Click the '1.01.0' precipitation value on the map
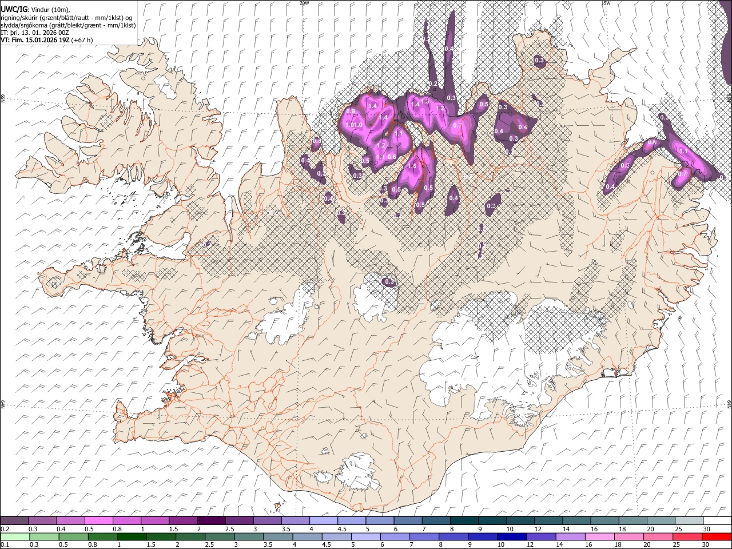 [x=355, y=125]
